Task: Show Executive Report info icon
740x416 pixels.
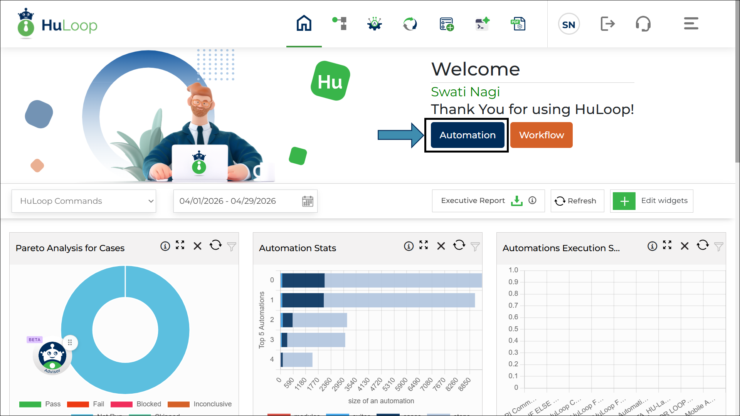Action: point(532,200)
